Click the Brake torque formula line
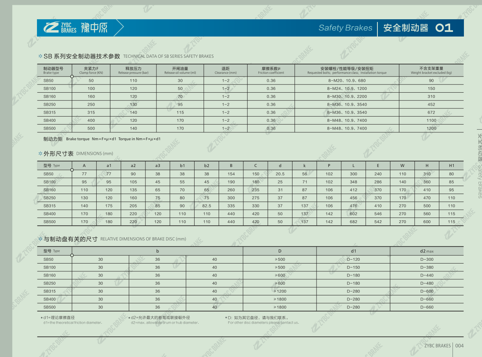The height and width of the screenshot is (357, 482). pos(102,139)
